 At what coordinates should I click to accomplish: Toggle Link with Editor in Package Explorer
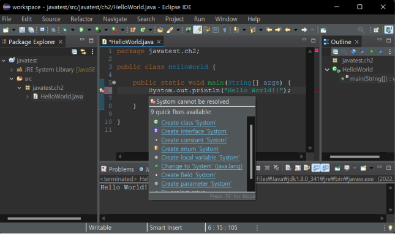[83, 52]
